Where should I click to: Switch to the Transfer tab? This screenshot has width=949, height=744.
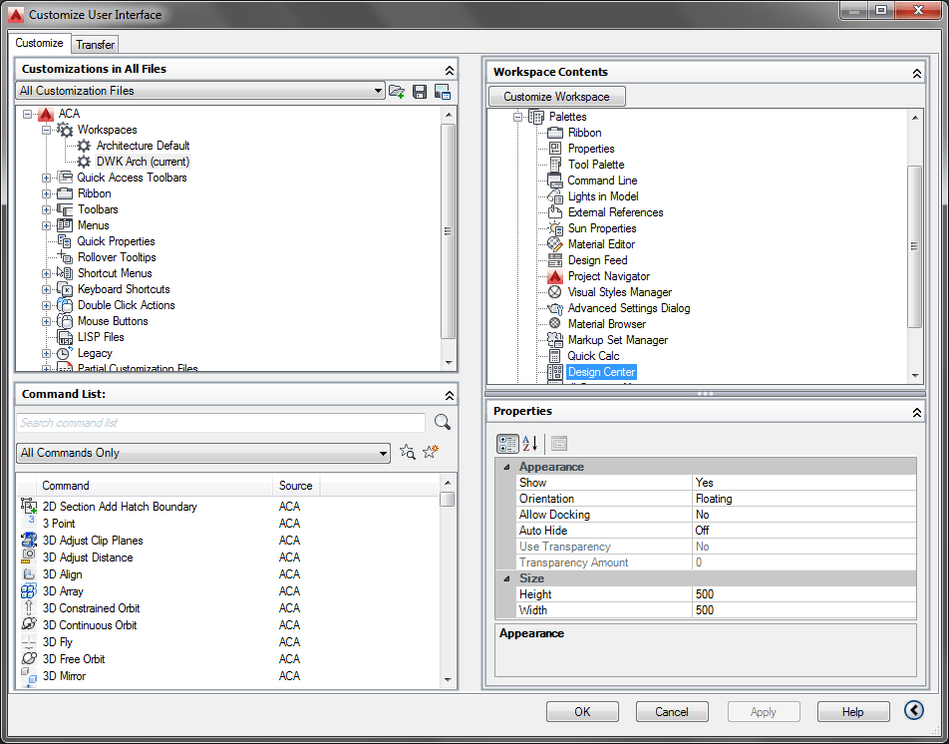tap(95, 44)
